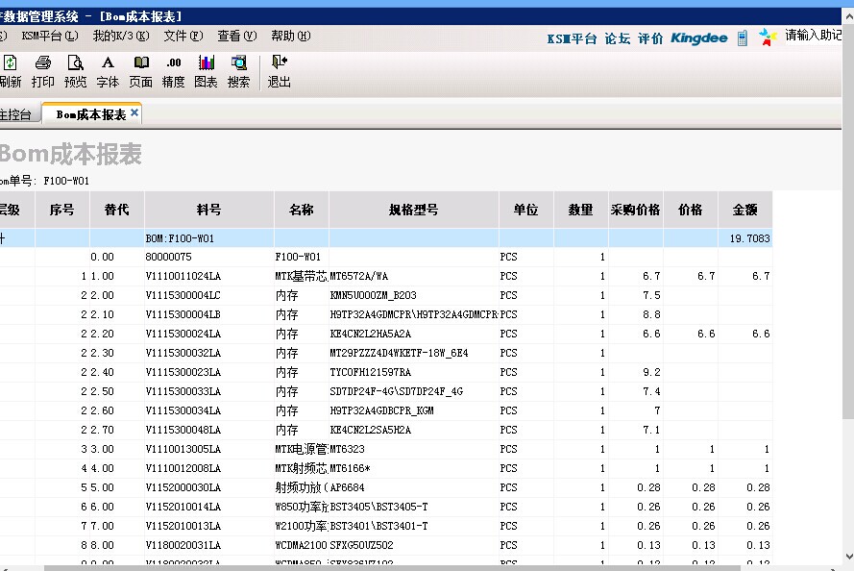854x571 pixels.
Task: Click spec cell KMN5U000ZM_B203
Action: coord(414,295)
